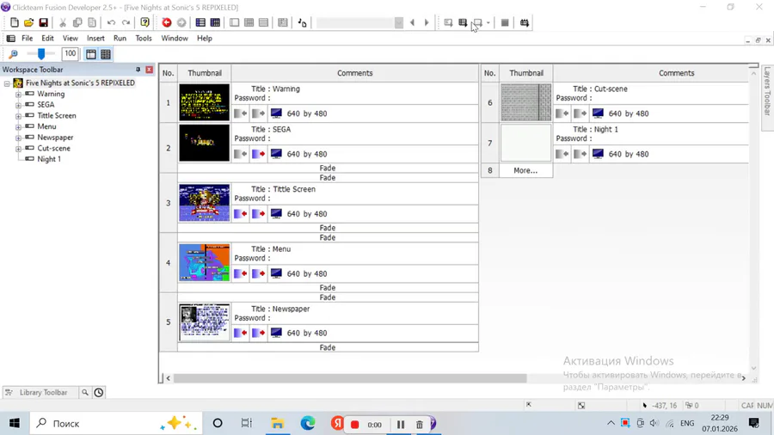774x435 pixels.
Task: Cut selection with scissors icon
Action: click(63, 22)
